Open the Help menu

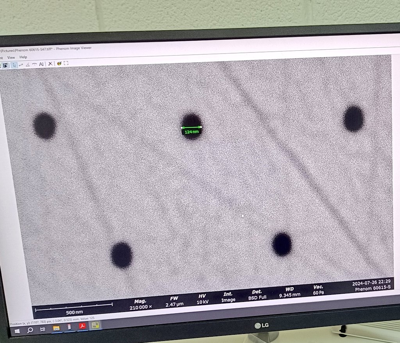pos(23,57)
